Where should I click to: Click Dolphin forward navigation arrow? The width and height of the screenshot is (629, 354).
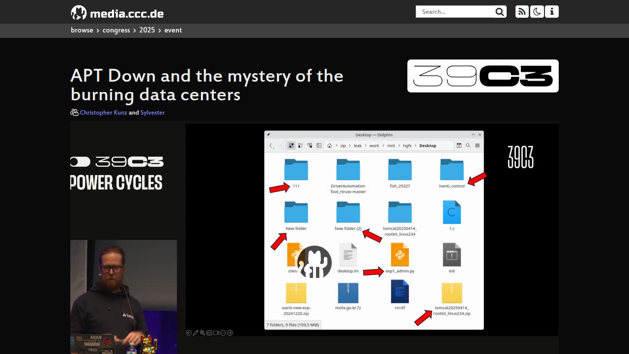[x=281, y=146]
